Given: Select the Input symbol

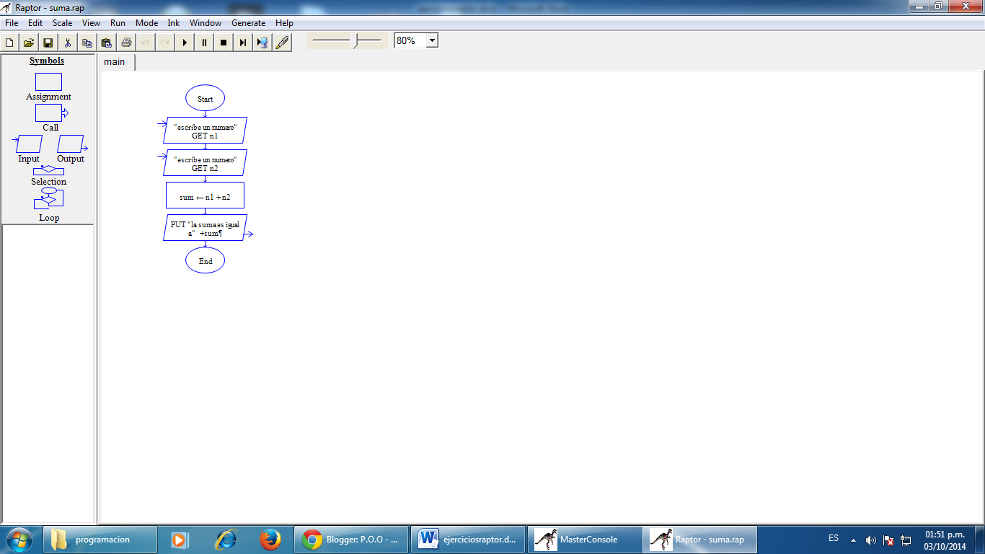Looking at the screenshot, I should (28, 144).
